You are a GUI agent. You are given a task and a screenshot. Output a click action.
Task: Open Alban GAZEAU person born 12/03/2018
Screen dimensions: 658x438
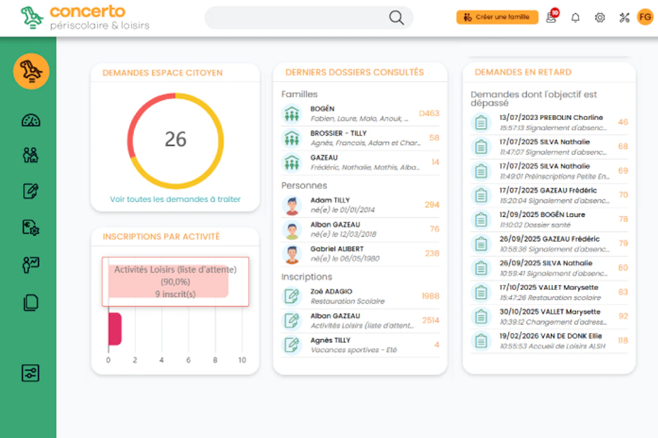tap(360, 230)
